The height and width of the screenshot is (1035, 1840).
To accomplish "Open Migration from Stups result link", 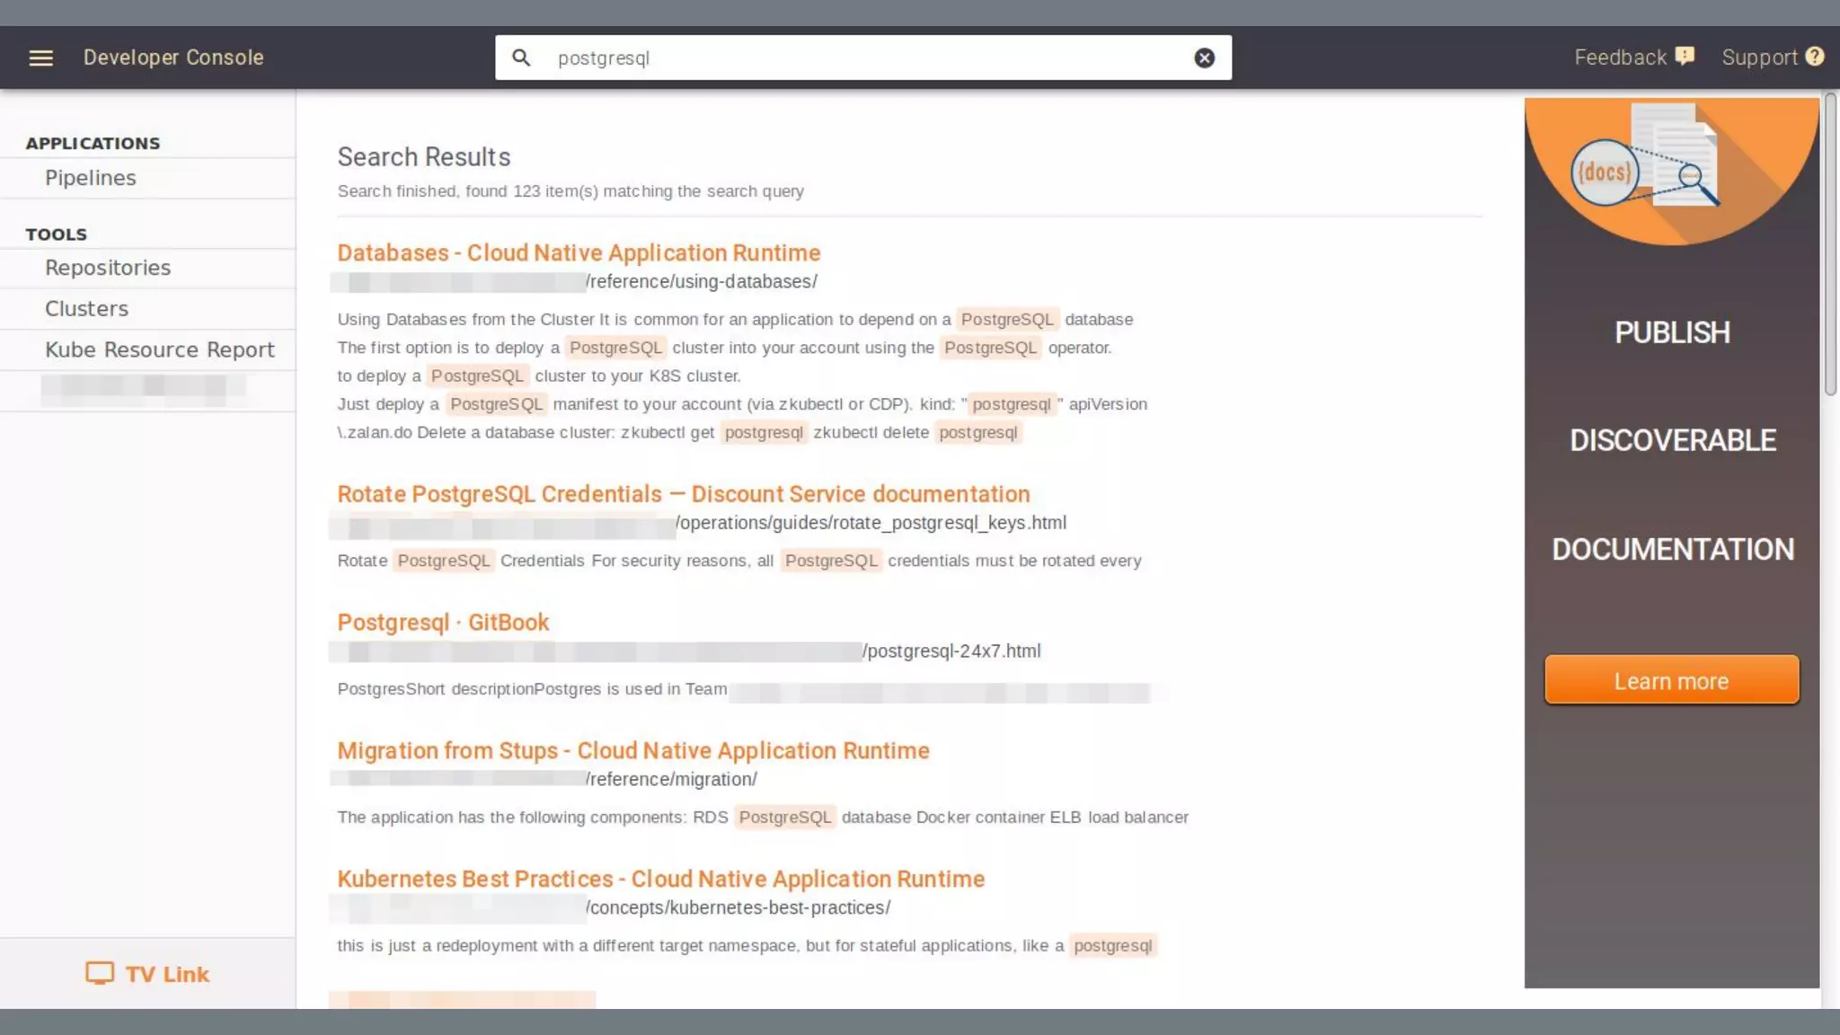I will [x=632, y=751].
